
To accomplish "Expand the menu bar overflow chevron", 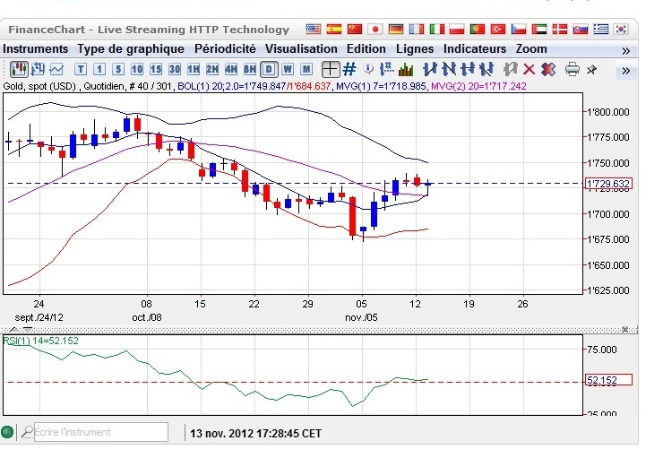I will 625,50.
